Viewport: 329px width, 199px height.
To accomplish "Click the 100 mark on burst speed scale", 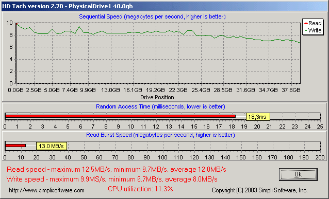I will 162,157.
